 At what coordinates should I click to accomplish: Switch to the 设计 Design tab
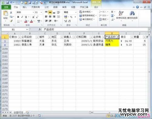click(96, 7)
